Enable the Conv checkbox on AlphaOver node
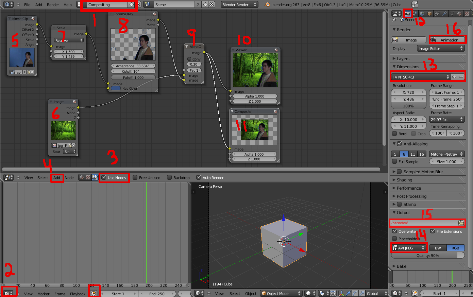The width and height of the screenshot is (473, 297). pos(189,59)
